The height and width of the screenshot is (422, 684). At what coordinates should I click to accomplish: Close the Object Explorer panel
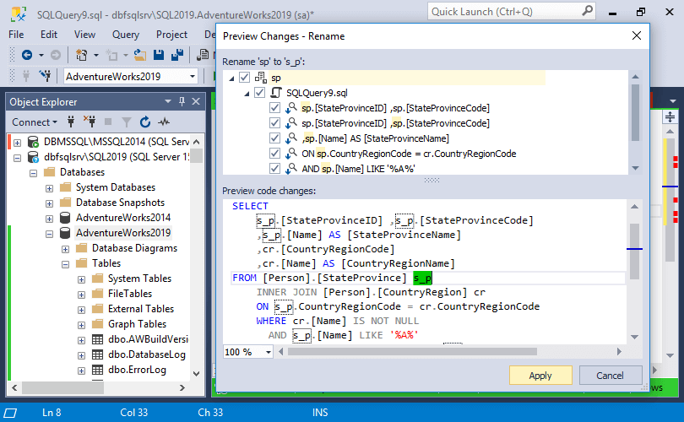tap(196, 101)
